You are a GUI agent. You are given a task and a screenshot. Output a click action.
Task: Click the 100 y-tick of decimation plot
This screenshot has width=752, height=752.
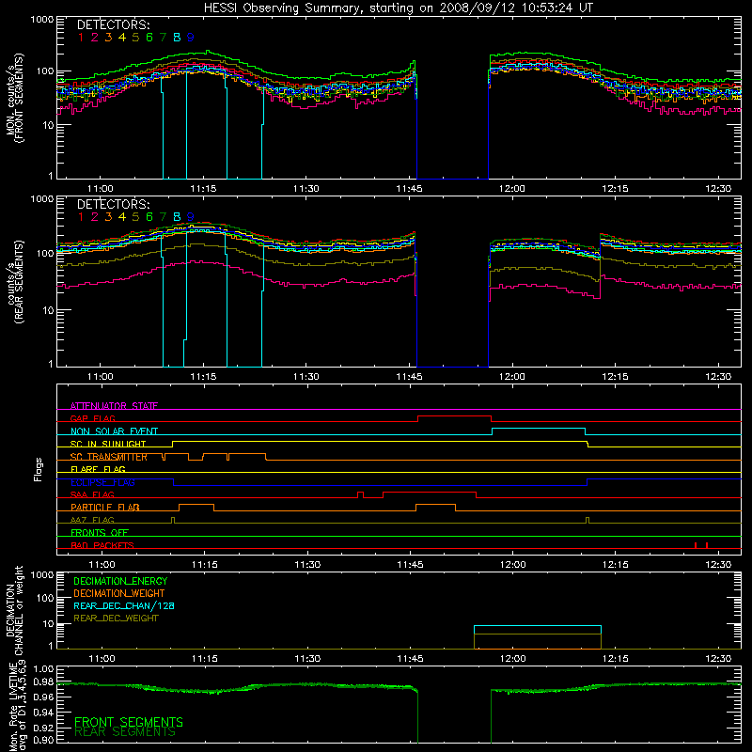[x=45, y=599]
